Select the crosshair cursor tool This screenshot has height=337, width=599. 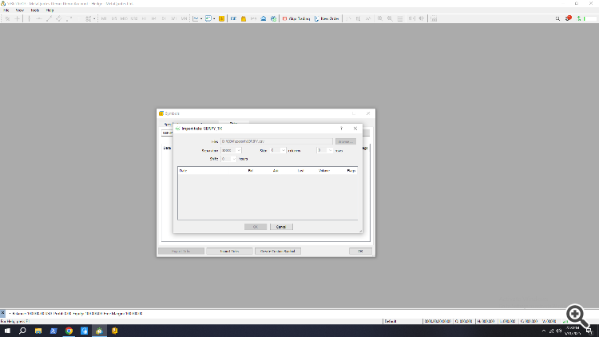point(18,18)
